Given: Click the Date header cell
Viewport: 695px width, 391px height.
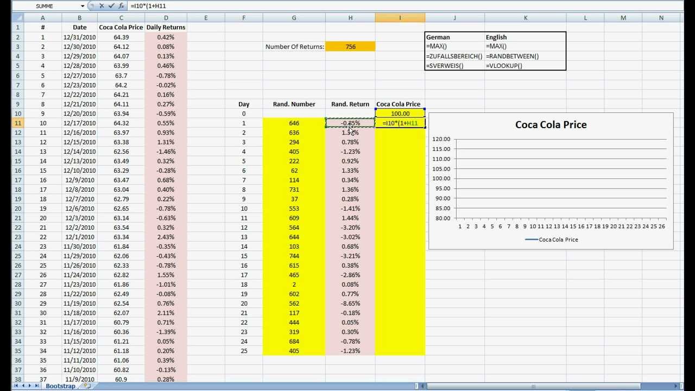Looking at the screenshot, I should pyautogui.click(x=79, y=27).
